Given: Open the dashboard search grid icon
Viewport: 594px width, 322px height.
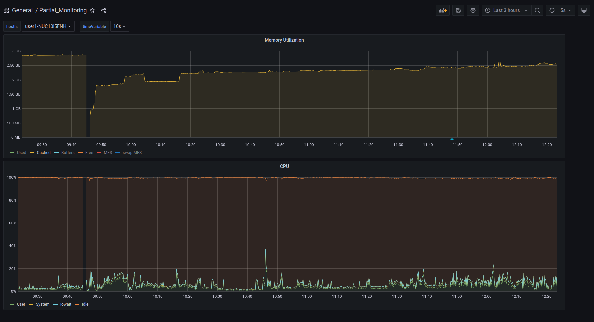Looking at the screenshot, I should tap(6, 10).
